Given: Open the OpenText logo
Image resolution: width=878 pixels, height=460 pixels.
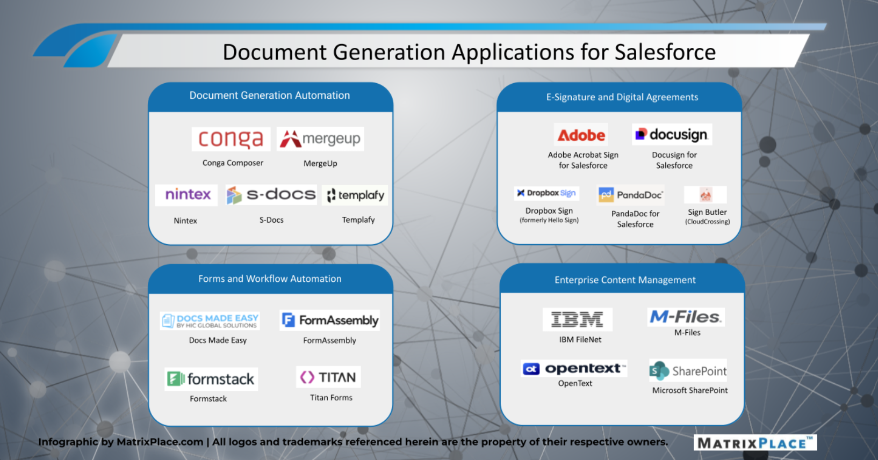Looking at the screenshot, I should (574, 368).
